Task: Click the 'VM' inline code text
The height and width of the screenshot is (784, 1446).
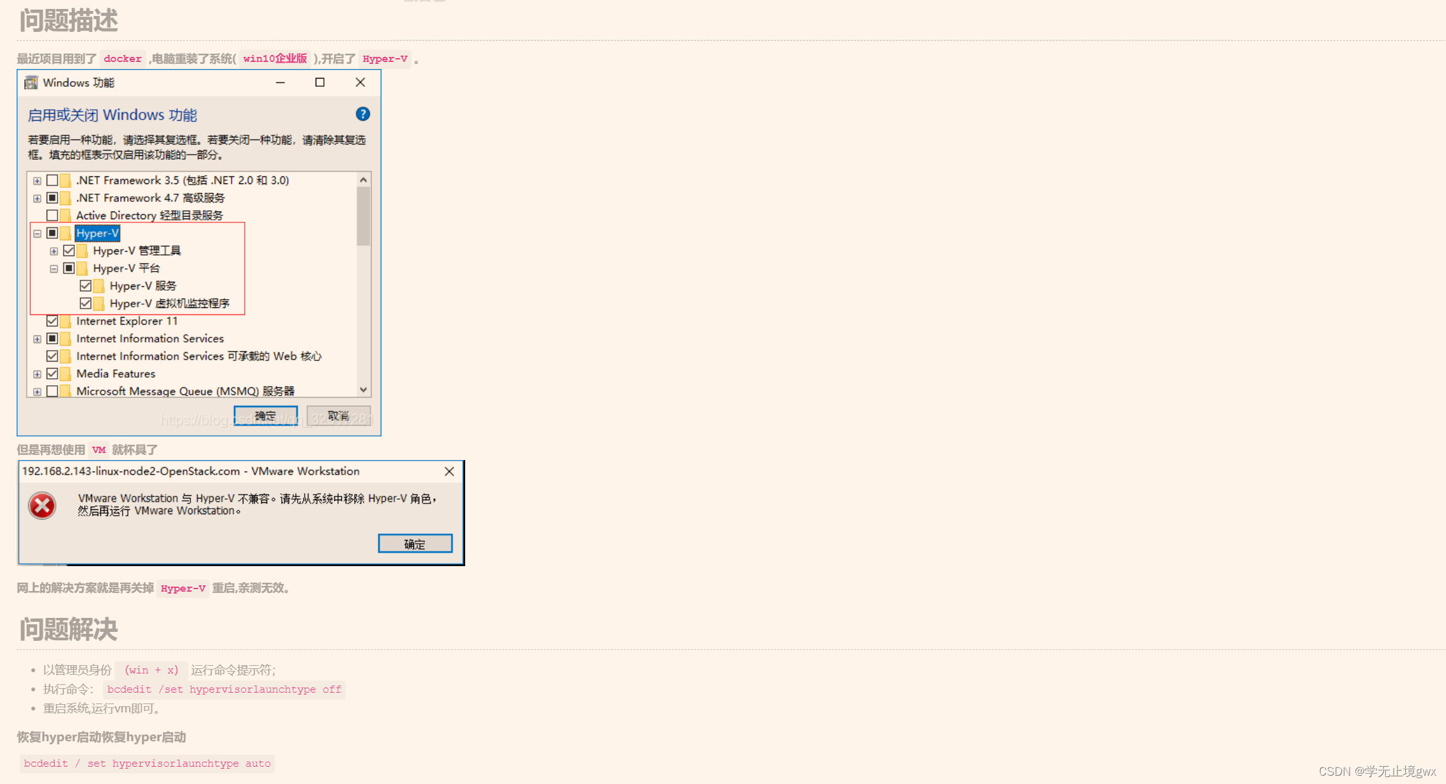Action: tap(98, 450)
